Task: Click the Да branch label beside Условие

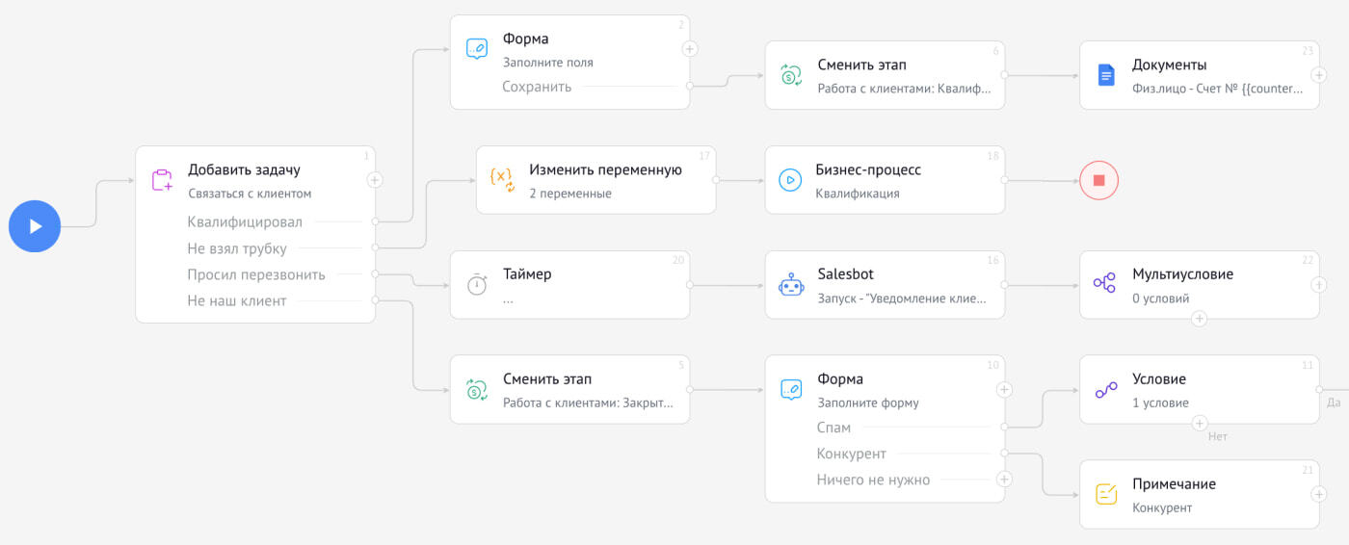Action: click(1334, 402)
